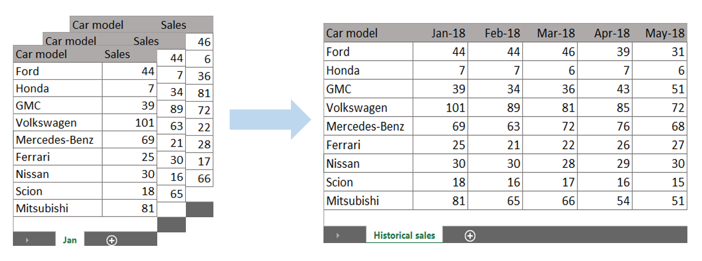The image size is (702, 261).
Task: Click Ferrari sales value 25 in Jan sheet
Action: tap(130, 157)
